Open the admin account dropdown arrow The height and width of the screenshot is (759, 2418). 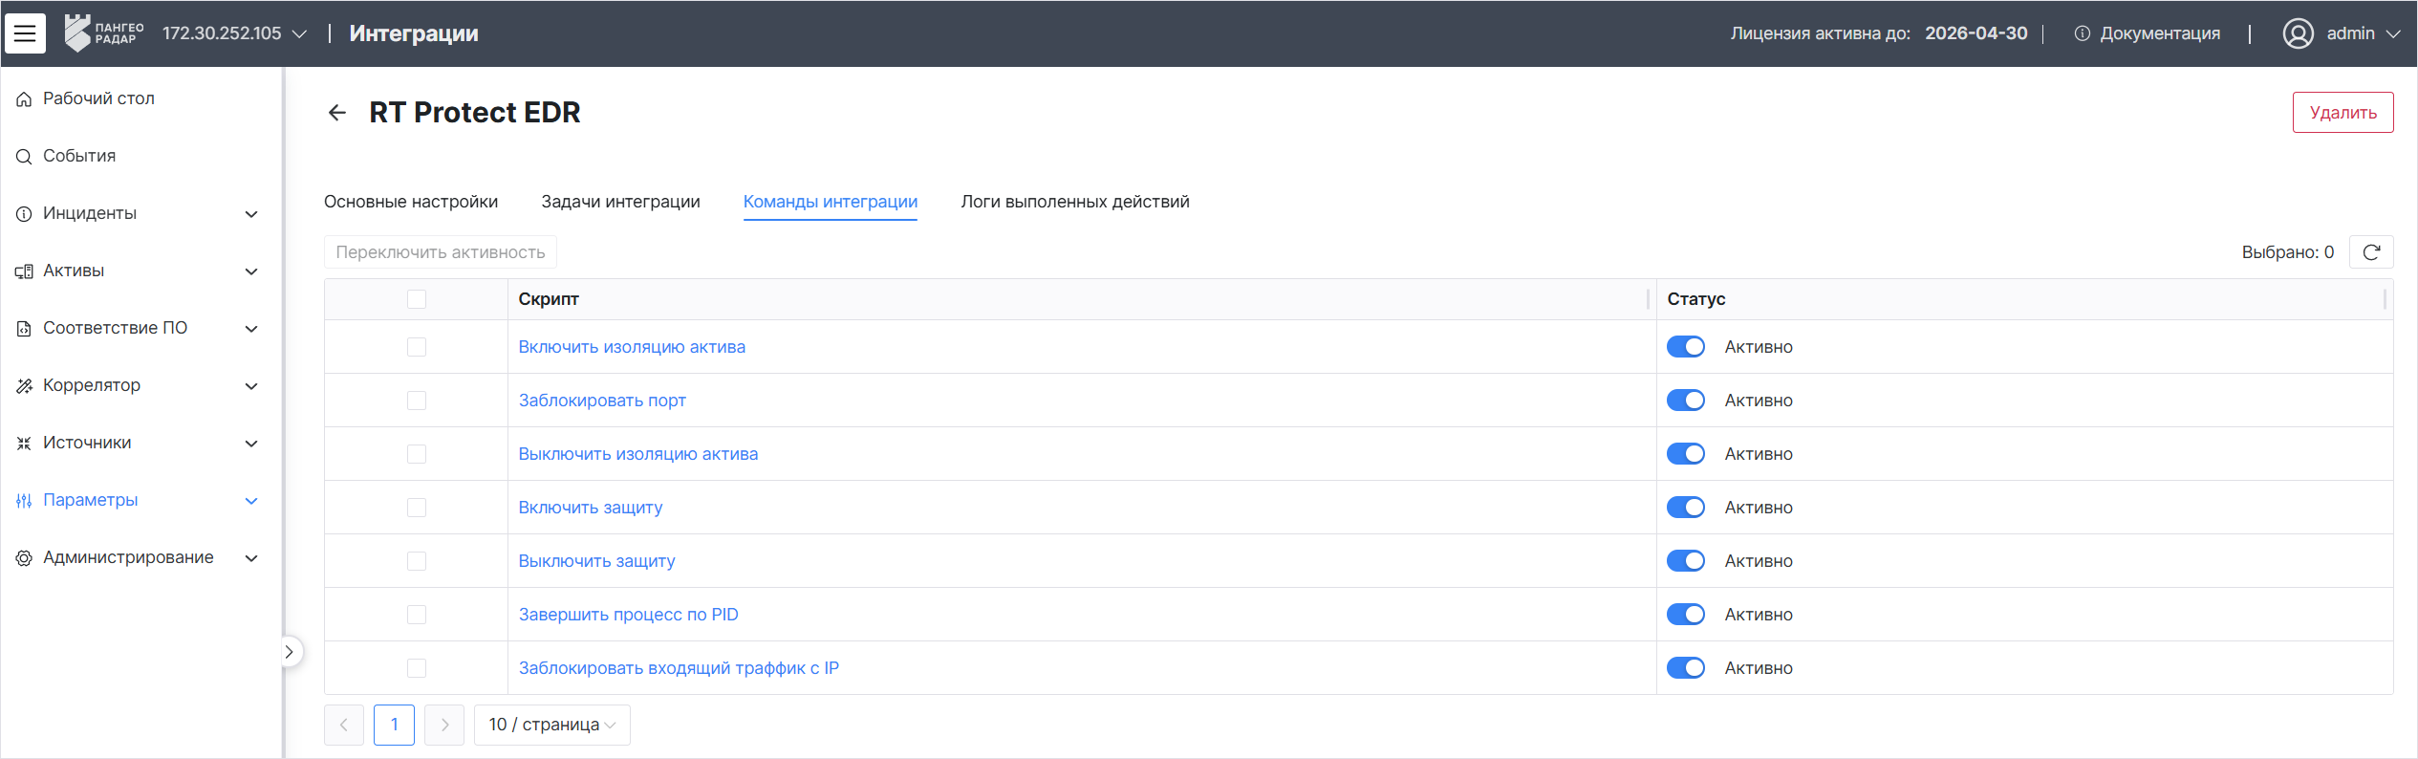(2393, 33)
